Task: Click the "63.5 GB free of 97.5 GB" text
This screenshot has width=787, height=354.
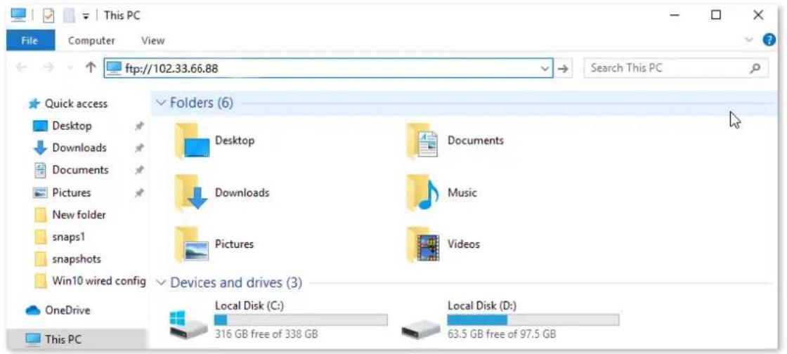Action: (x=502, y=334)
